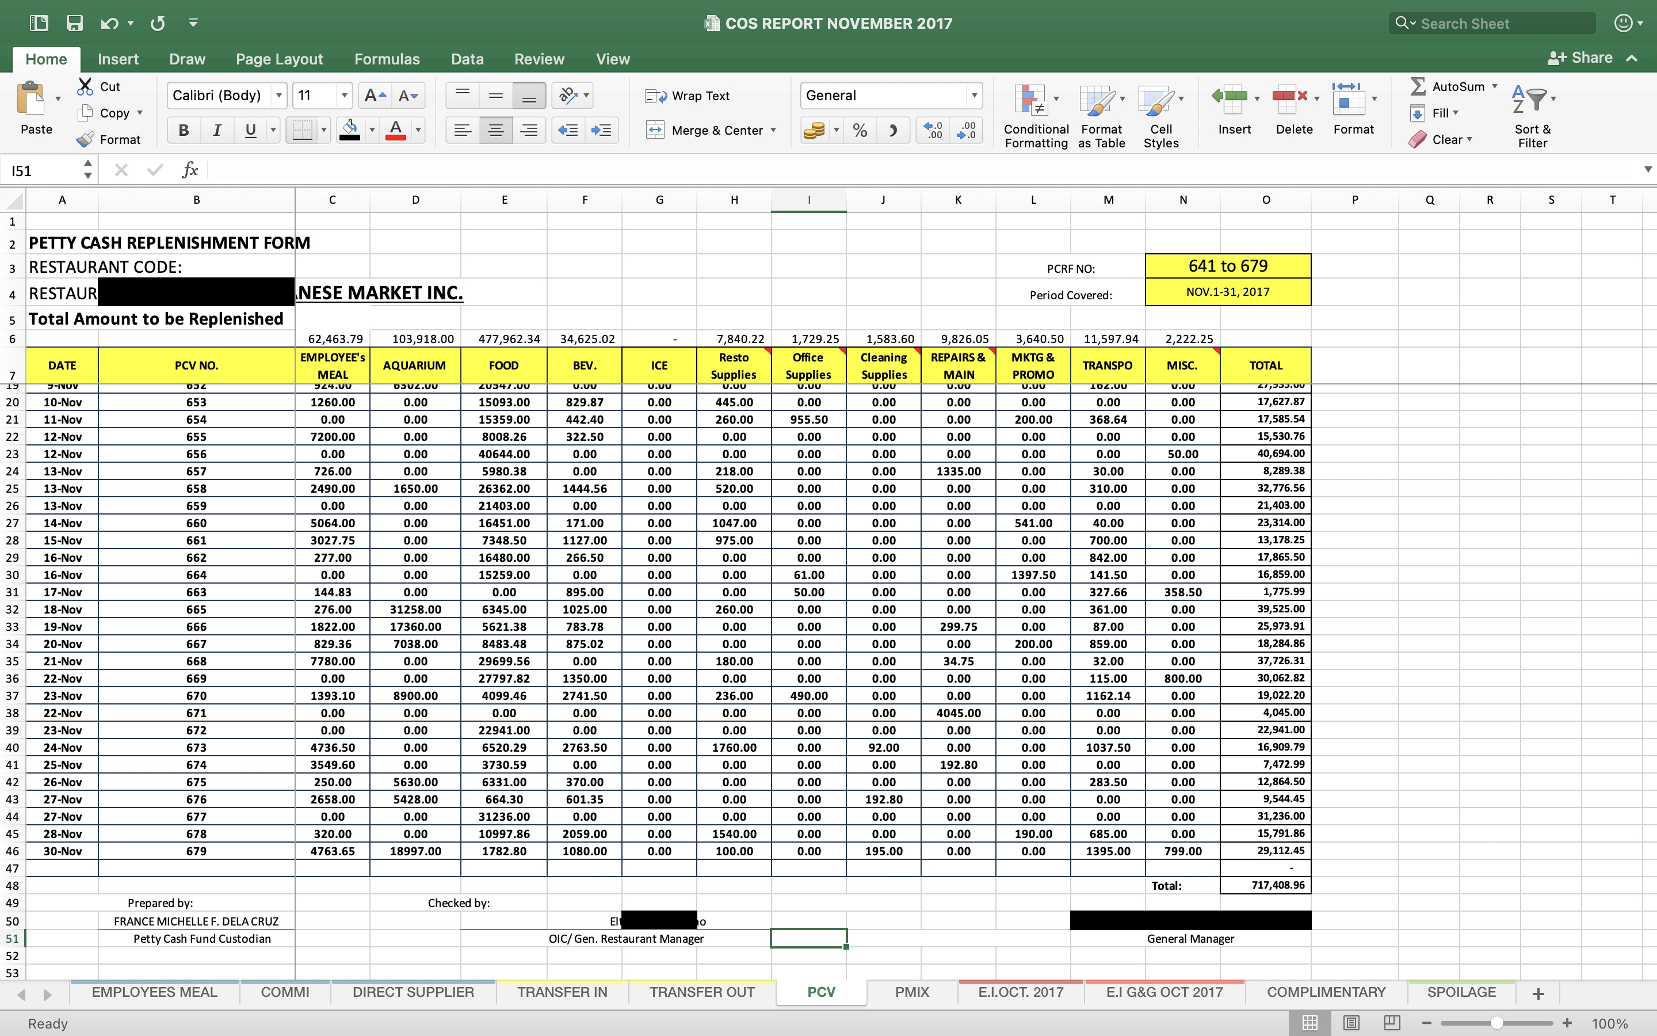
Task: Click the Increase Indent icon
Action: click(601, 130)
